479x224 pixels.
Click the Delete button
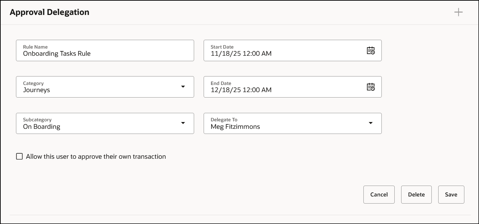coord(416,194)
